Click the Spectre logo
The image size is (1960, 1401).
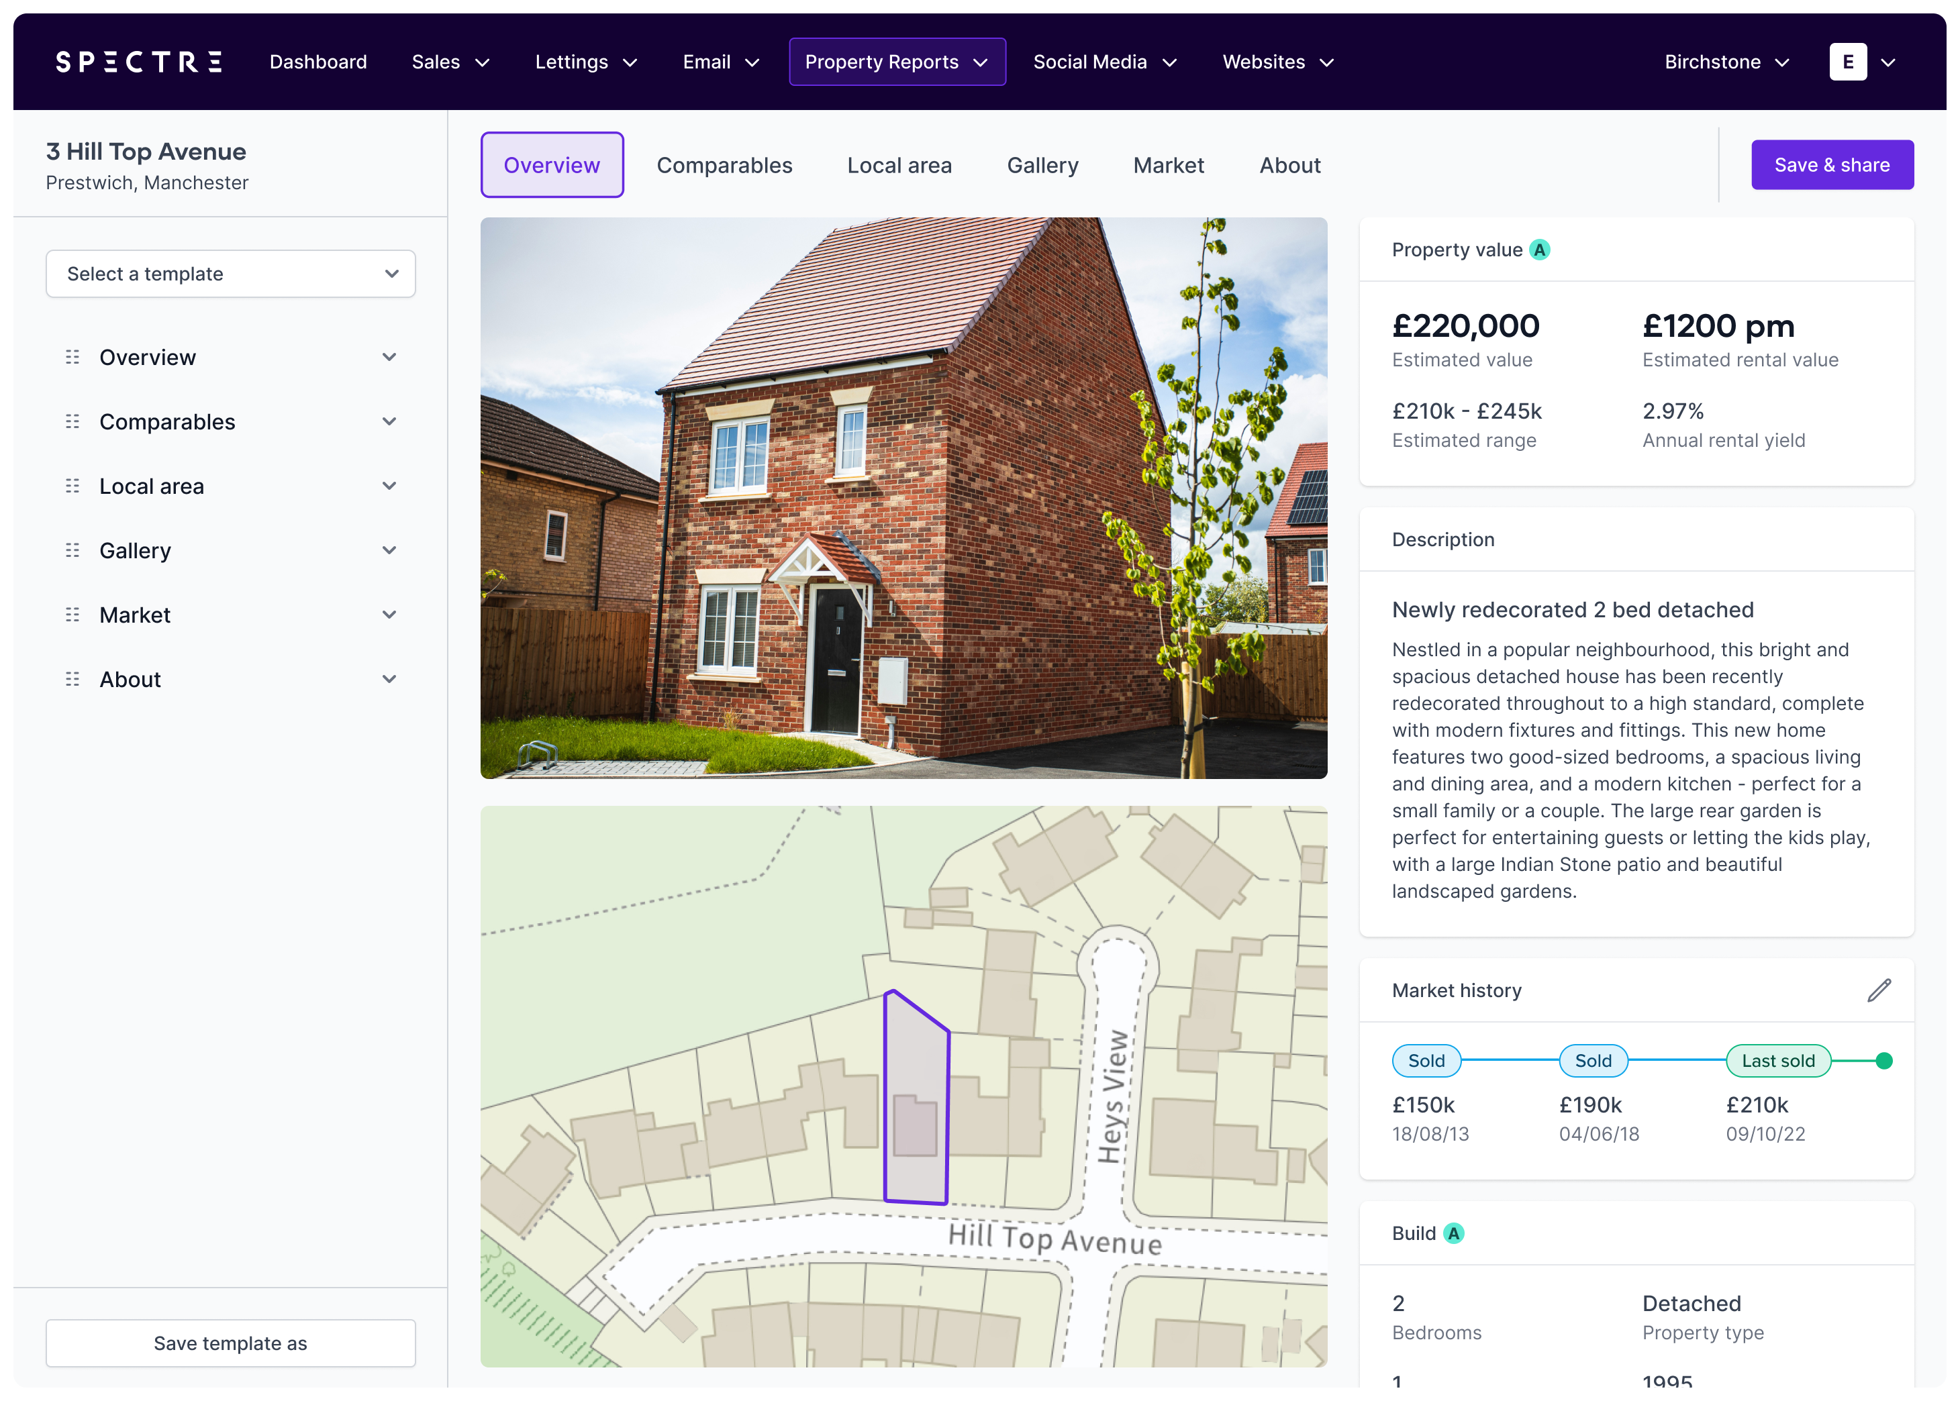tap(139, 62)
